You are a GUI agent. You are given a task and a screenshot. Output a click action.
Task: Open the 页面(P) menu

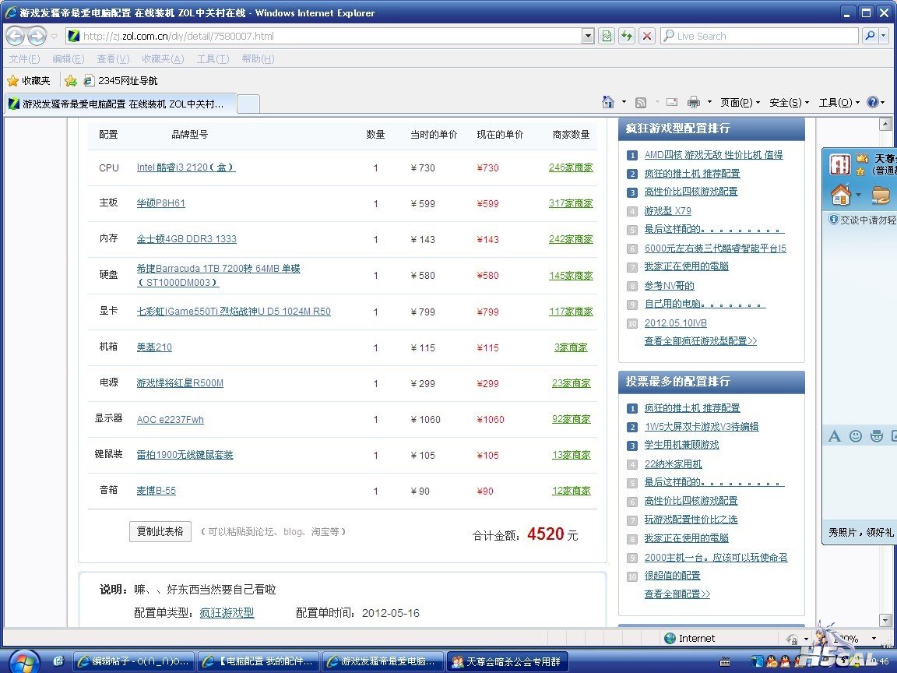point(740,103)
